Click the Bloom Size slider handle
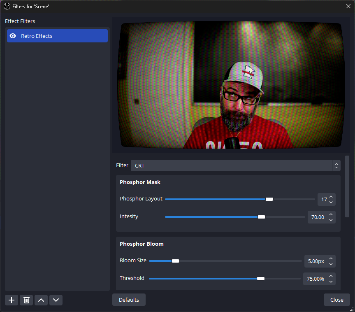355x312 pixels. pos(176,261)
